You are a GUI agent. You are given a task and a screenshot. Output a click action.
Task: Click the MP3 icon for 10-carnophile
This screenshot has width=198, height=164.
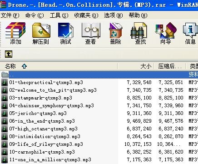(5, 152)
